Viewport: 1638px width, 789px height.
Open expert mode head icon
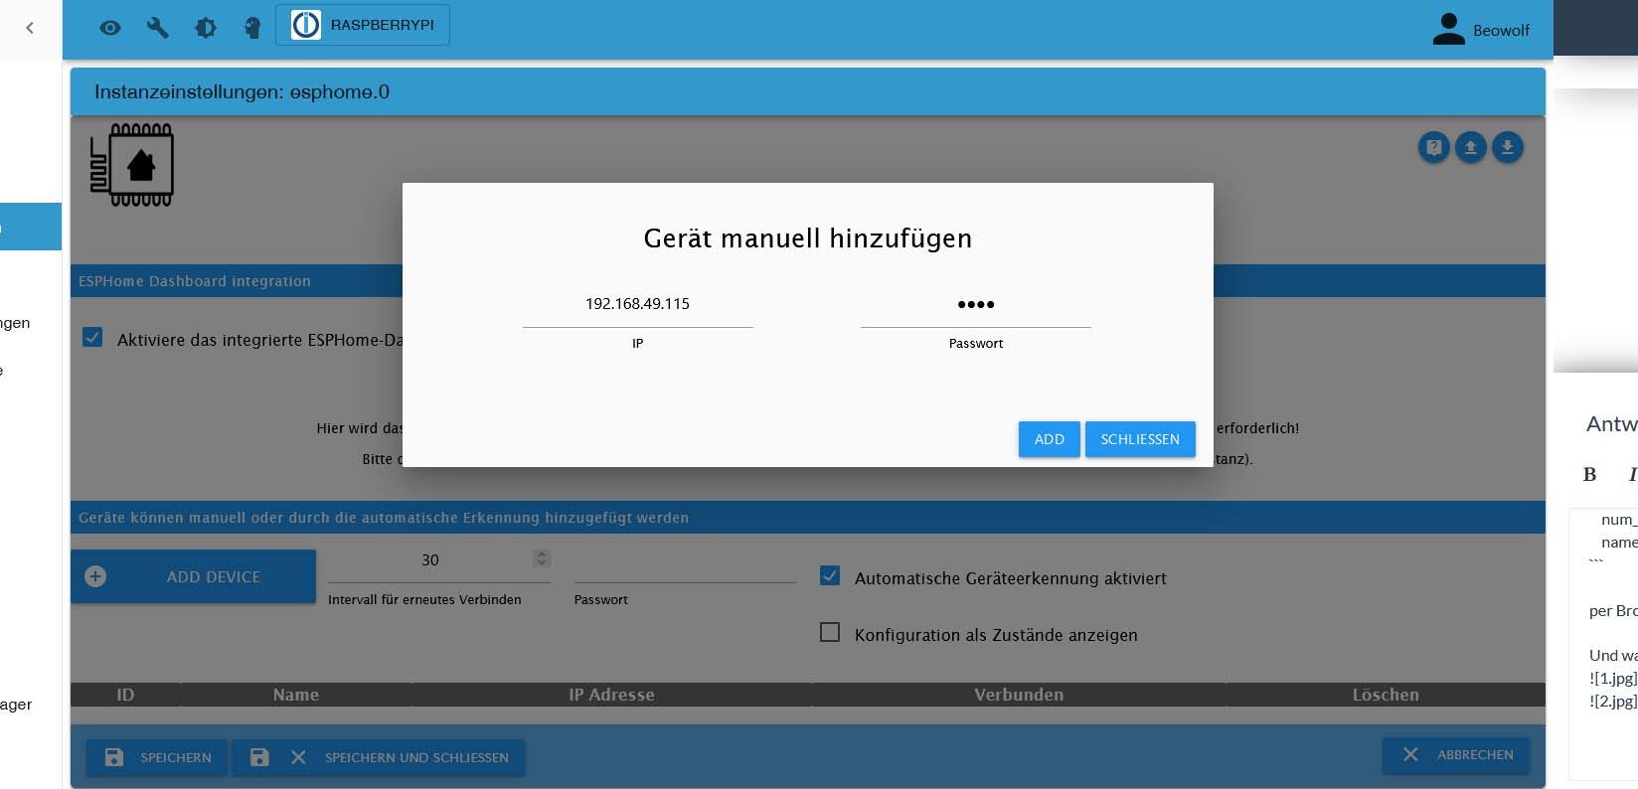[252, 28]
